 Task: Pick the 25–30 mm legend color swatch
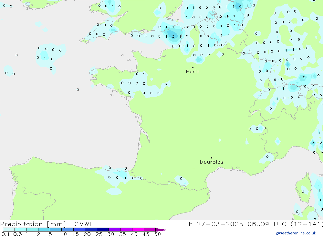(103, 230)
